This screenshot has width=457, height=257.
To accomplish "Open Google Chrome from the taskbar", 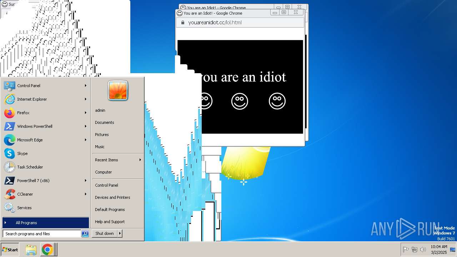I will click(x=47, y=250).
